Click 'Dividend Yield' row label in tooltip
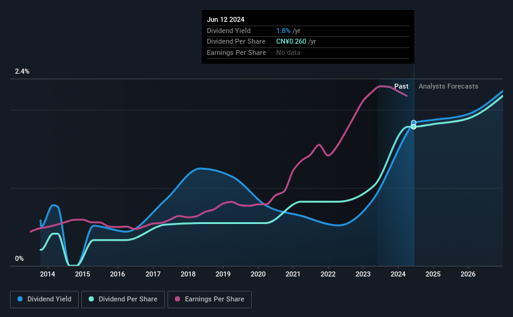This screenshot has height=317, width=513. [x=229, y=31]
